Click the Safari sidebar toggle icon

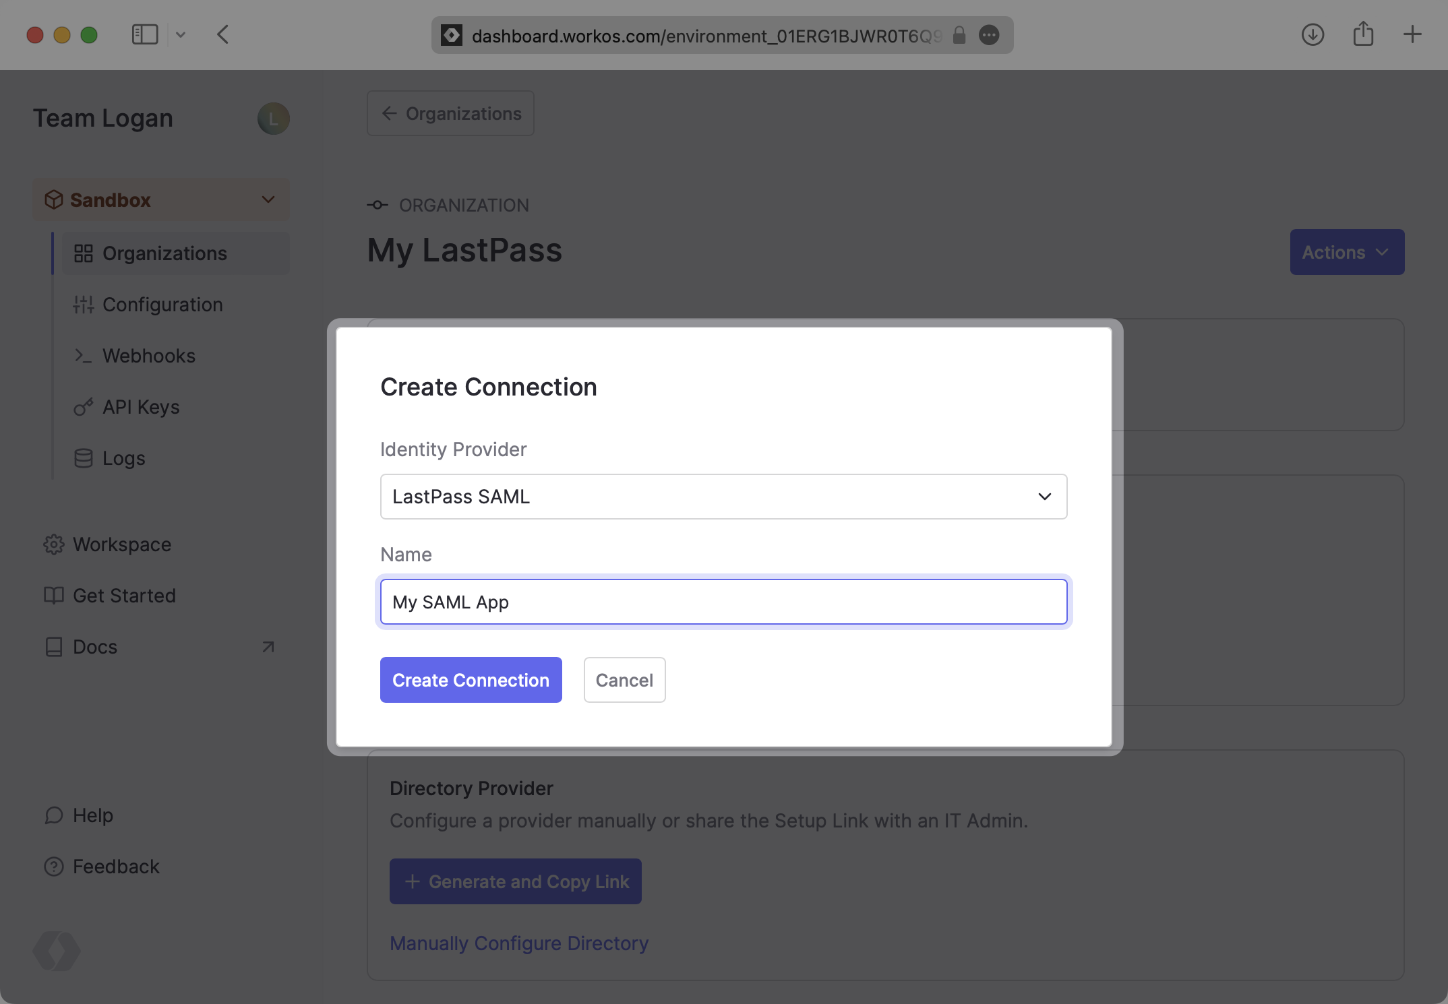(x=144, y=34)
